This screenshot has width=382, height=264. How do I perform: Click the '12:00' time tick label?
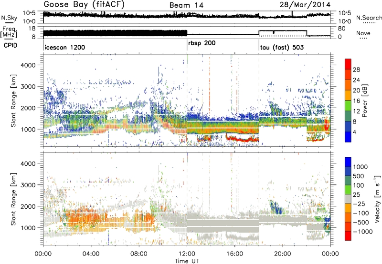[x=187, y=254]
